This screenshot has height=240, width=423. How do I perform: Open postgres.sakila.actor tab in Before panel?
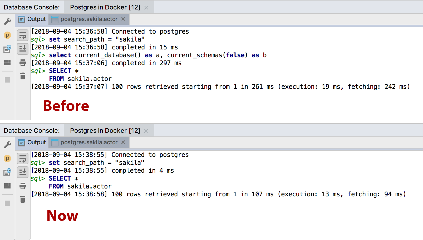coord(89,19)
